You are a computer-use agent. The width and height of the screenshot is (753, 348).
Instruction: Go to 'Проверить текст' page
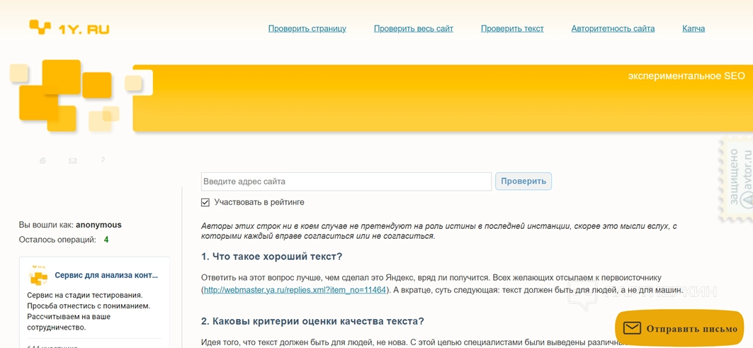(x=512, y=28)
